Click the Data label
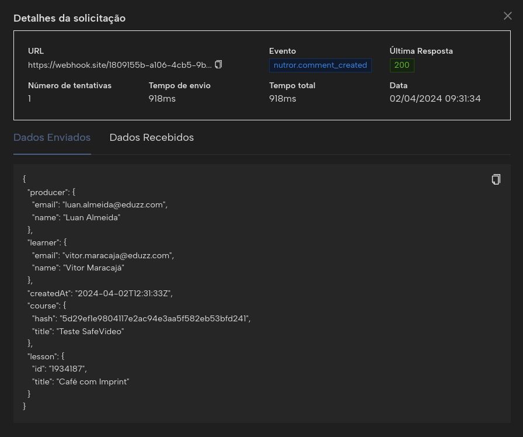The image size is (523, 437). (x=399, y=85)
